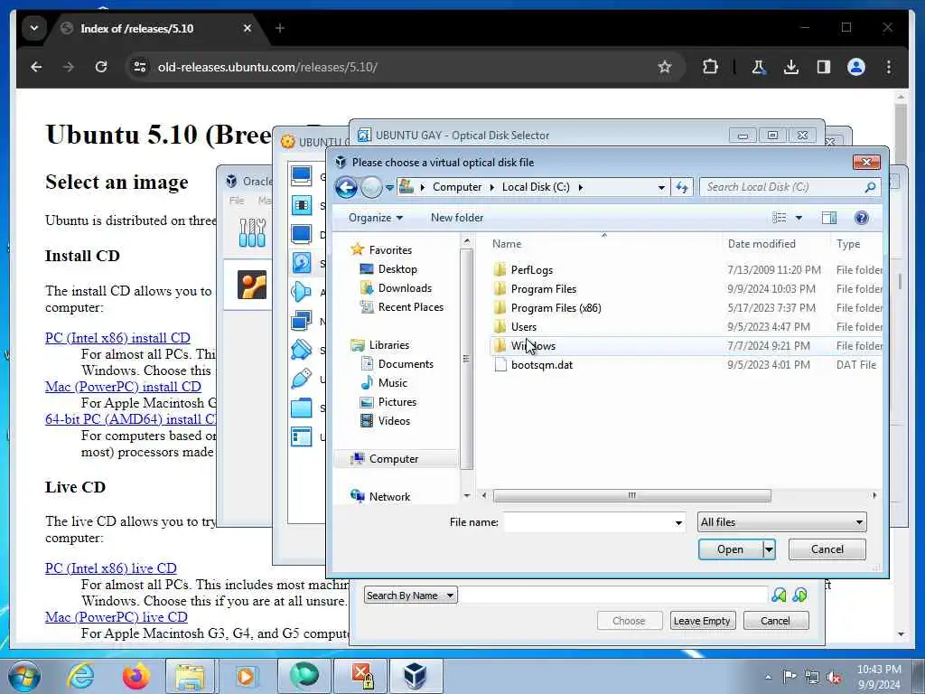Reload the Chrome page
Image resolution: width=925 pixels, height=694 pixels.
point(101,67)
